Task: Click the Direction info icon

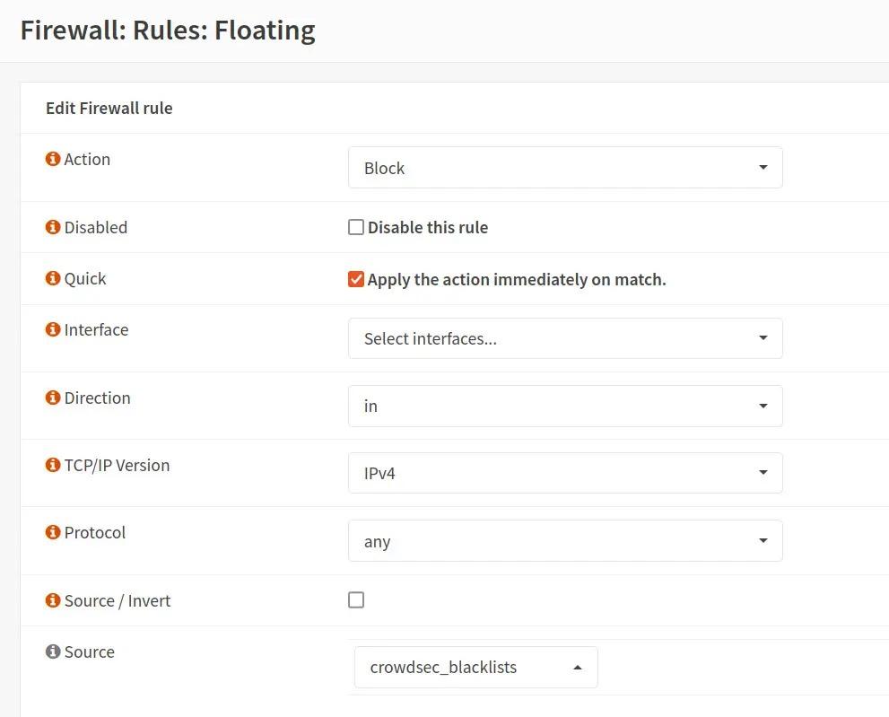Action: point(53,398)
